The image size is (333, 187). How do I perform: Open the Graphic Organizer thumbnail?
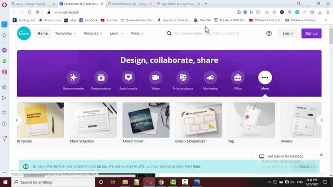[199, 120]
